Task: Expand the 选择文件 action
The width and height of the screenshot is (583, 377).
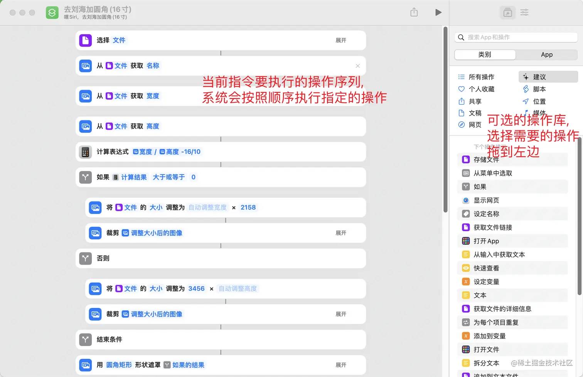Action: 340,40
